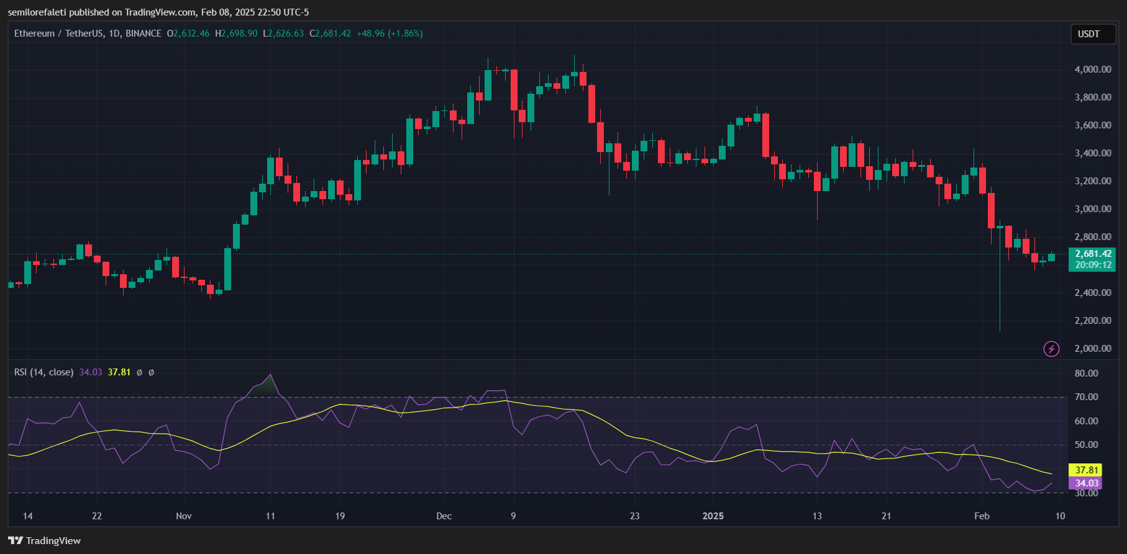Click the 4,000.00 price axis label
The width and height of the screenshot is (1127, 554).
tap(1093, 69)
